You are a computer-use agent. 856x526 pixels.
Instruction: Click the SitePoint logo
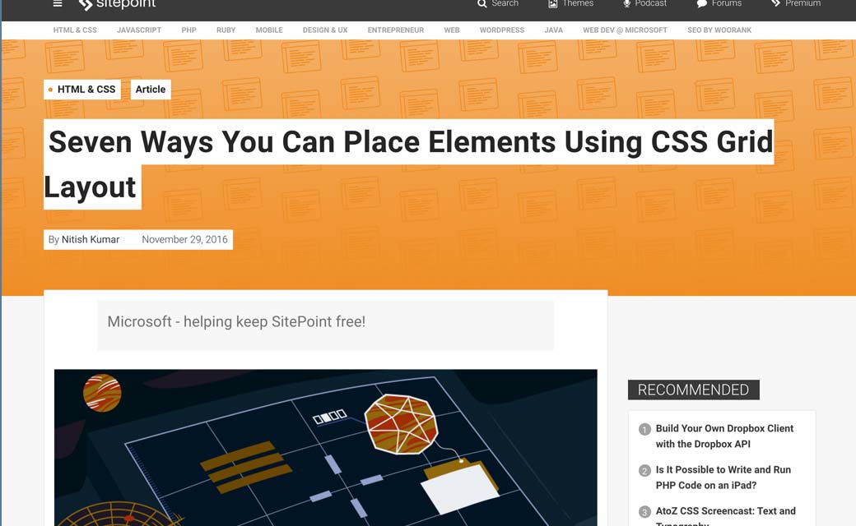click(117, 5)
